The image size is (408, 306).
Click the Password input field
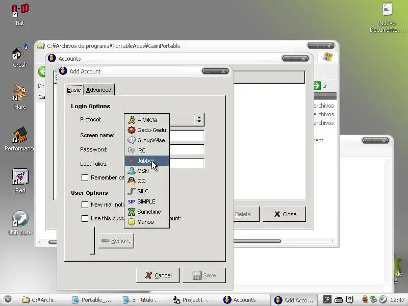[x=187, y=149]
